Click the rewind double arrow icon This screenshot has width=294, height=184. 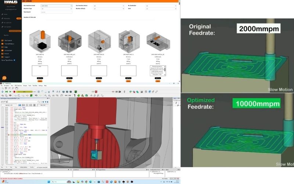[x=66, y=95]
